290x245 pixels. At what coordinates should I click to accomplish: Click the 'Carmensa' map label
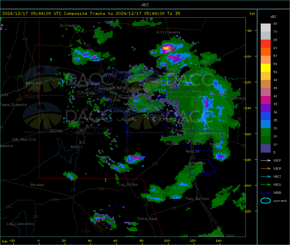pyautogui.click(x=197, y=163)
